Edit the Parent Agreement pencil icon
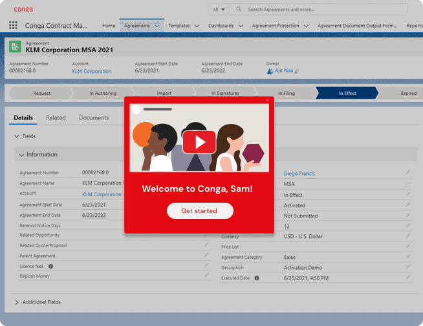 (x=206, y=255)
